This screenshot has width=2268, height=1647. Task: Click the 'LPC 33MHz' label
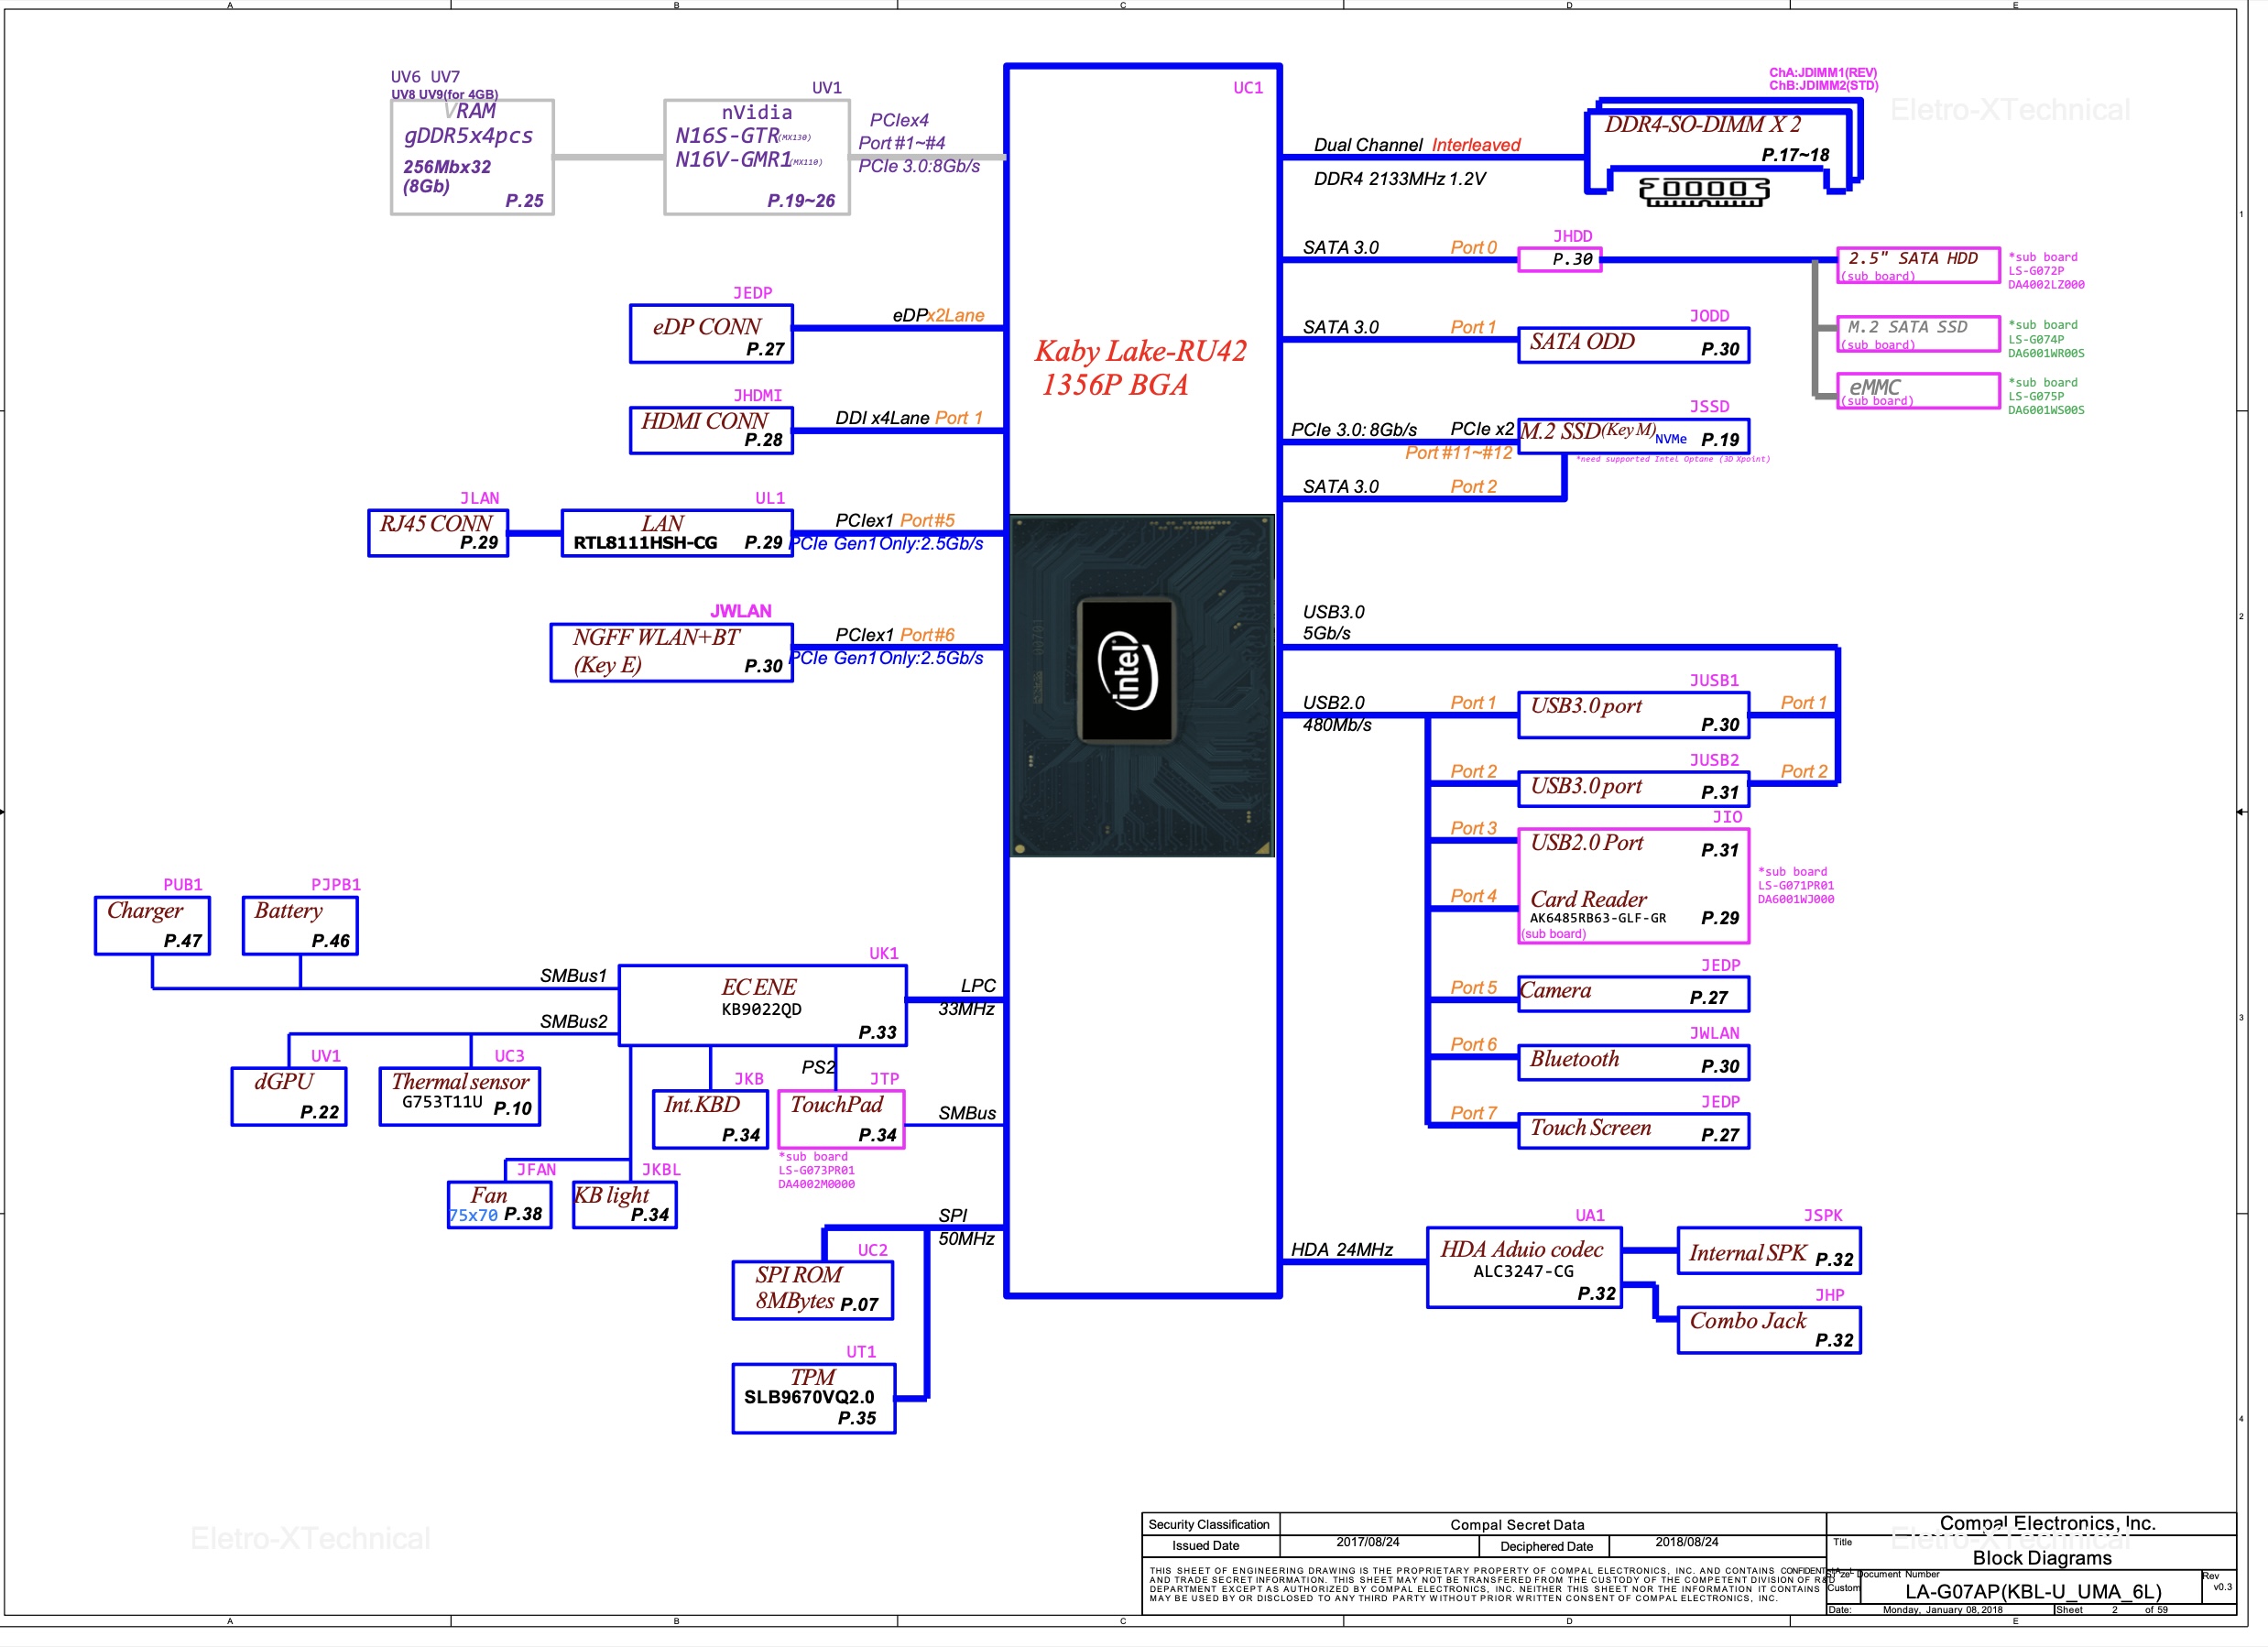(x=967, y=997)
